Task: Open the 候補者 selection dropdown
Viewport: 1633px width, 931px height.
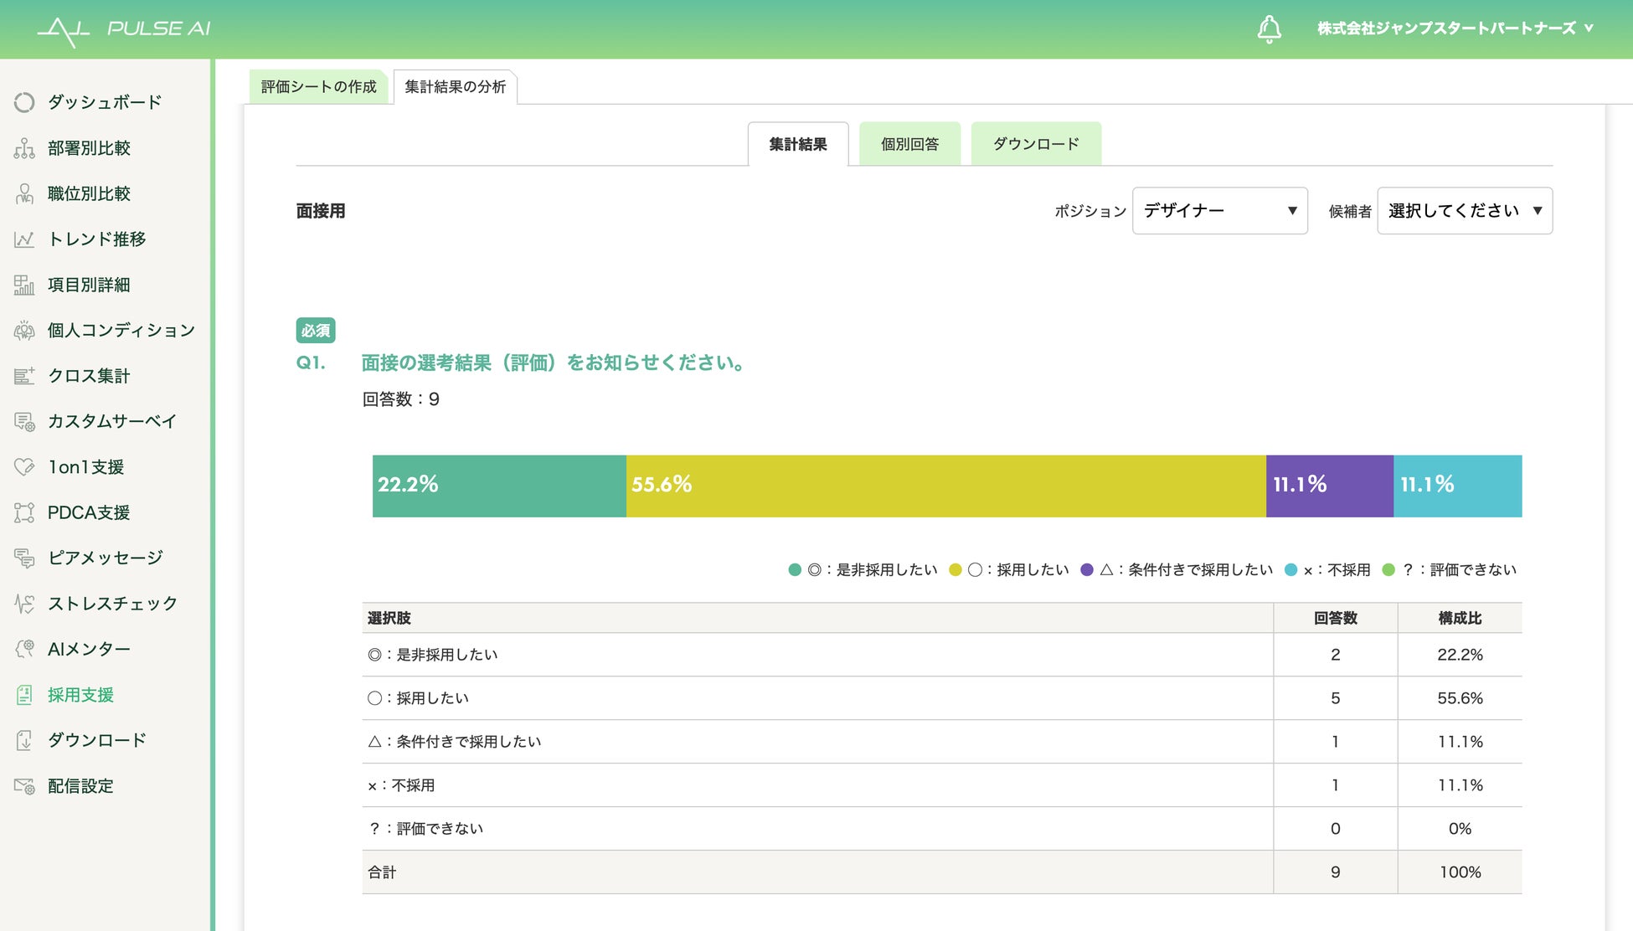Action: click(x=1464, y=211)
